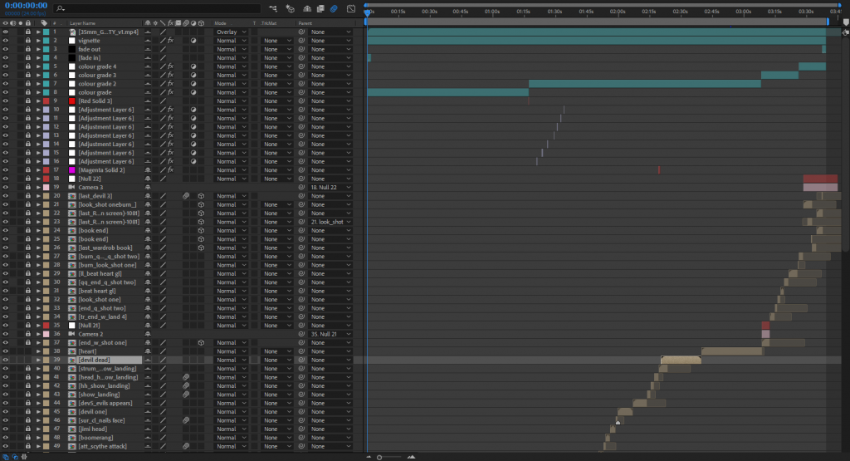Expand the Red Solid 3 layer
This screenshot has height=461, width=850.
click(x=38, y=101)
